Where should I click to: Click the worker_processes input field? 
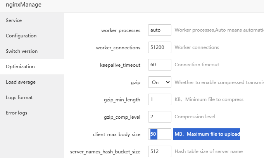pos(160,30)
